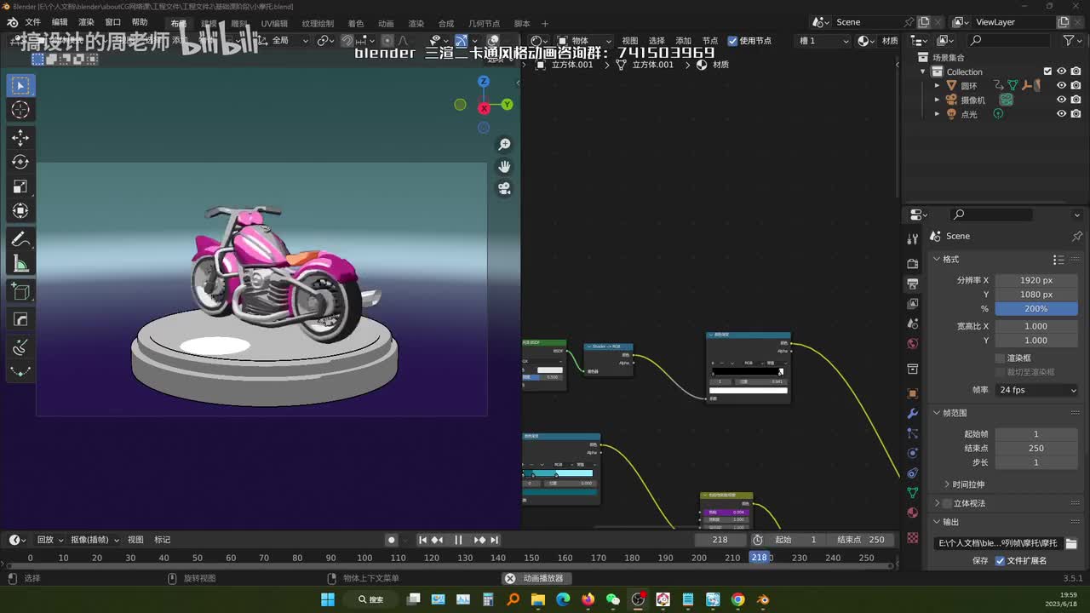Open the 回放 menu in timeline
This screenshot has width=1090, height=613.
click(x=45, y=540)
